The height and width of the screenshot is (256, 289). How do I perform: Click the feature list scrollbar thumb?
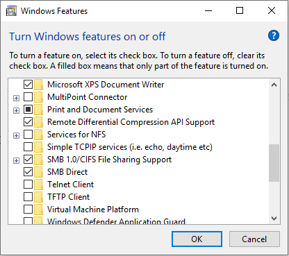pos(274,163)
